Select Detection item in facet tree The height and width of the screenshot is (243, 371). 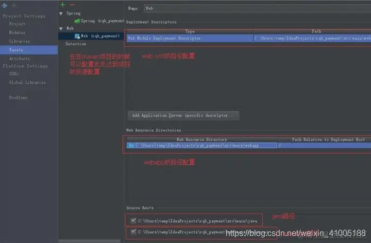click(76, 44)
